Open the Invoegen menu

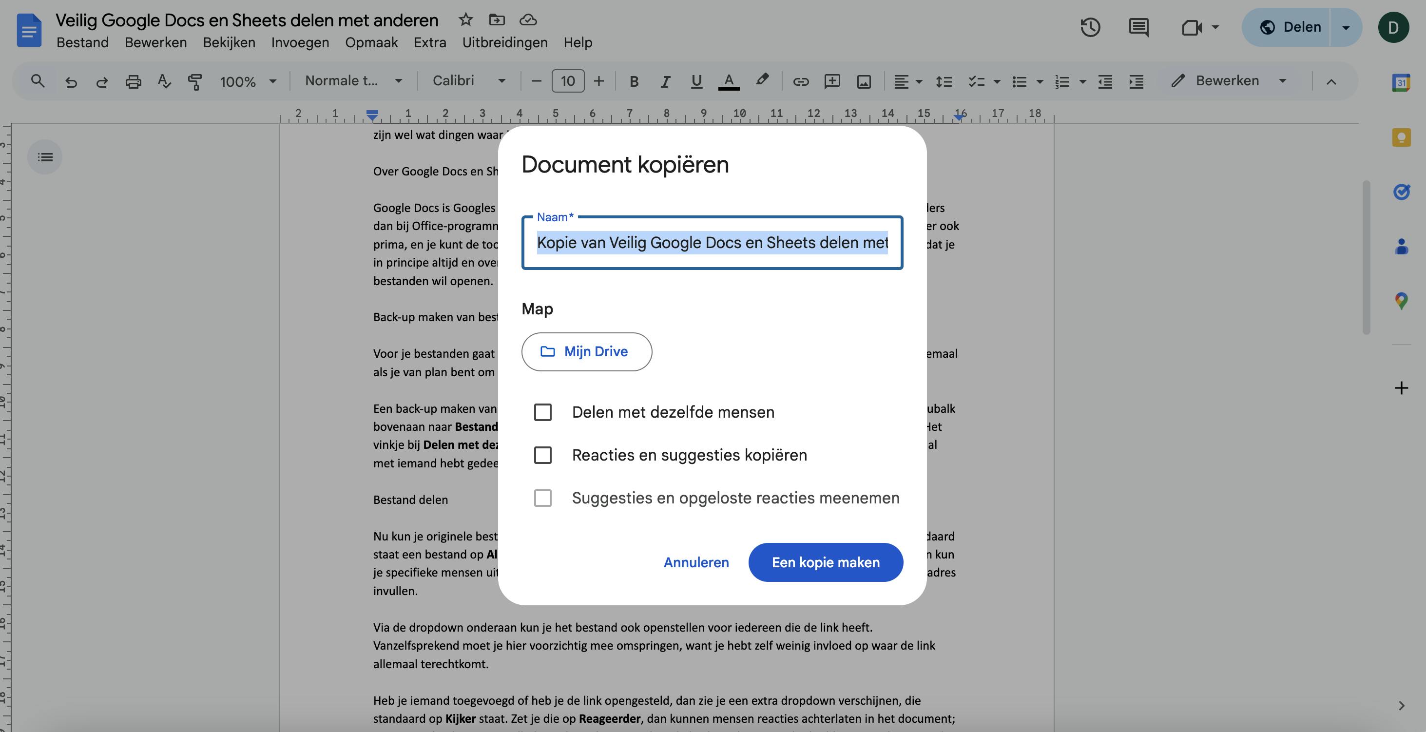pos(300,42)
